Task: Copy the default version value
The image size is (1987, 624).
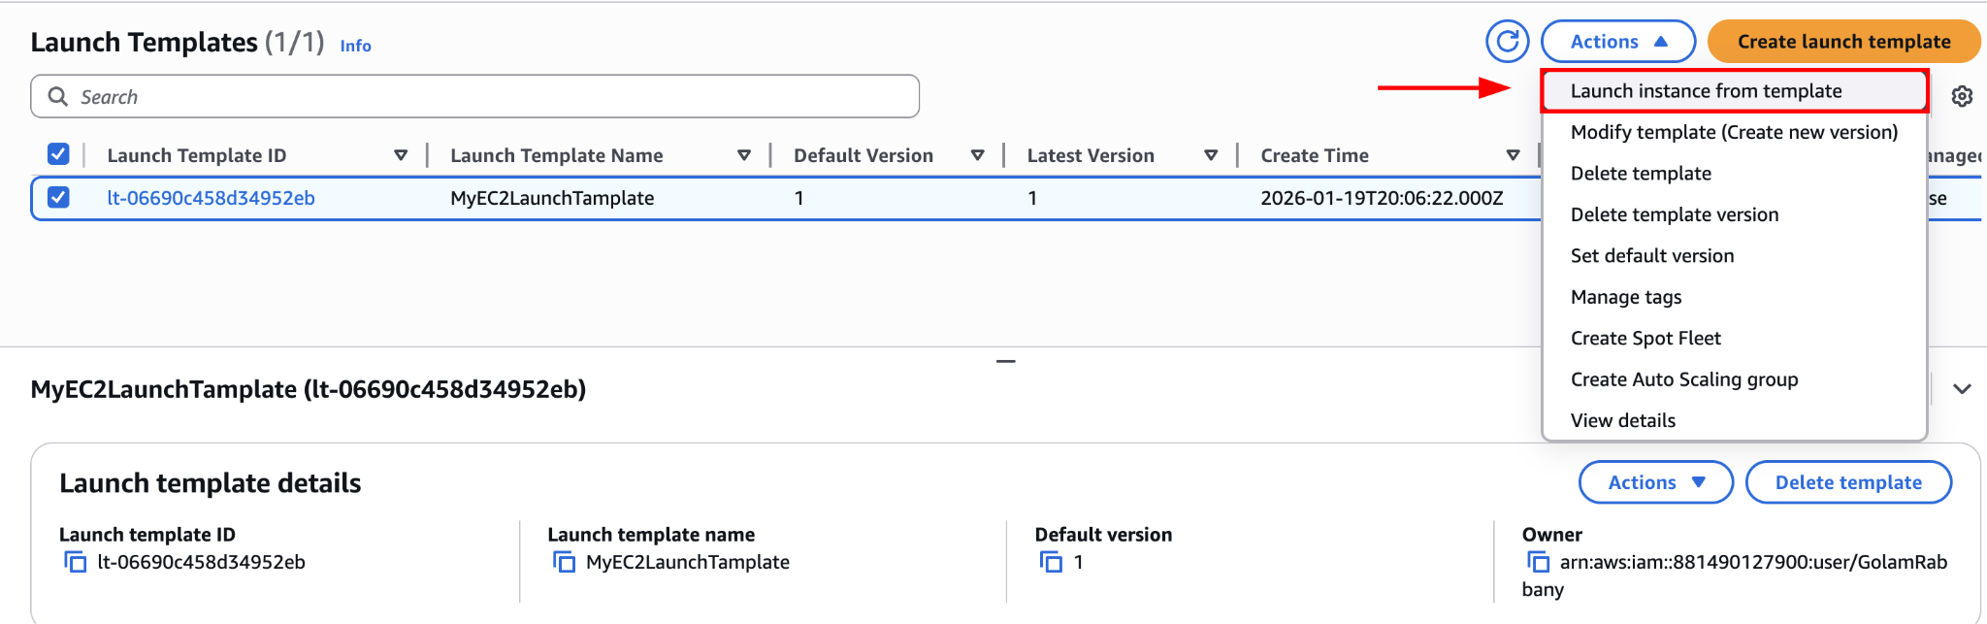Action: coord(1052,561)
